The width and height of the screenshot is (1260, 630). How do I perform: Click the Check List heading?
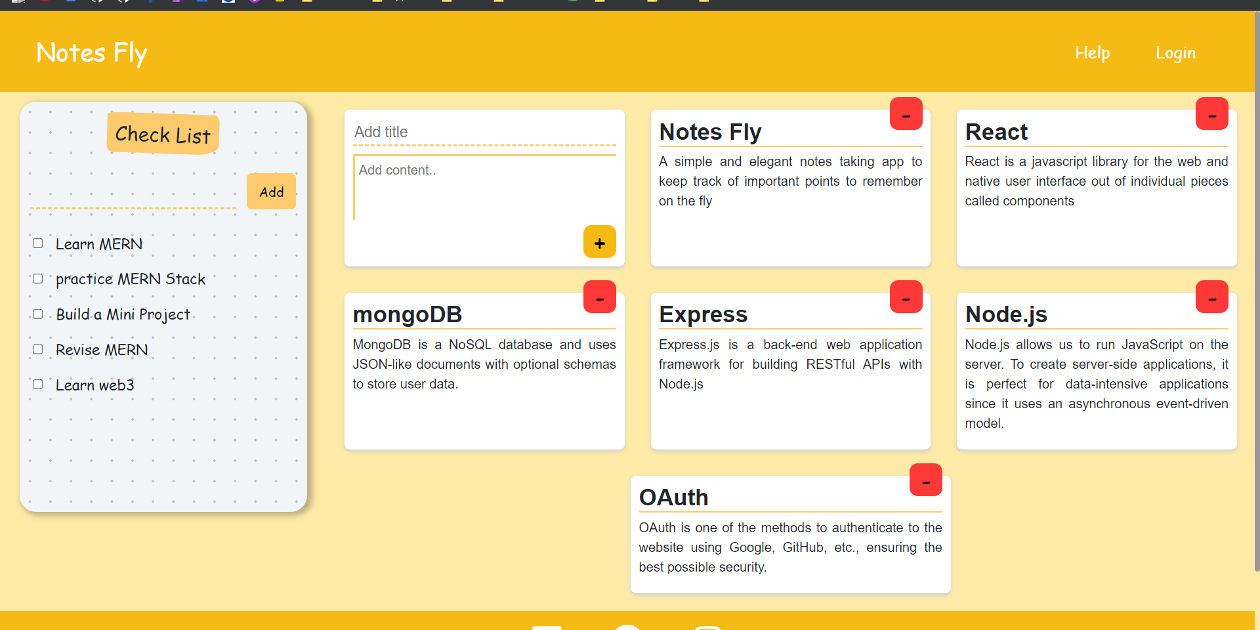163,134
